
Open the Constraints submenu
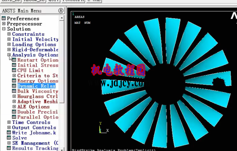28,34
